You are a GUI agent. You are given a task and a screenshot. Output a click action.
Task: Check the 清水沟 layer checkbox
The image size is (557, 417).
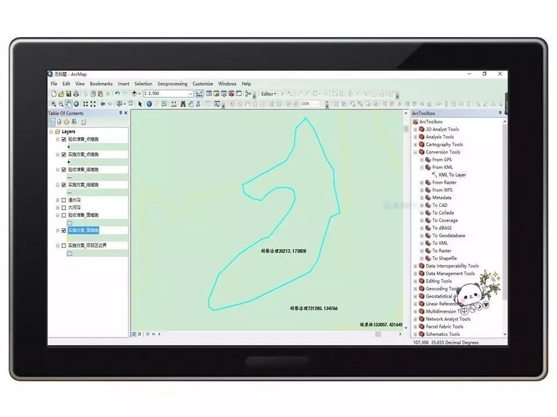pos(64,200)
